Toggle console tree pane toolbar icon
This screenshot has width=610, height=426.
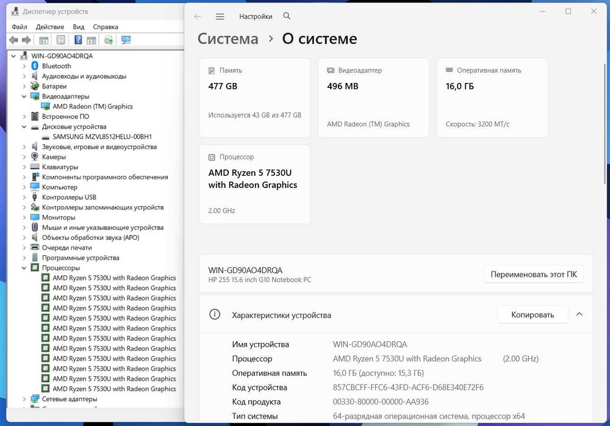pyautogui.click(x=43, y=40)
